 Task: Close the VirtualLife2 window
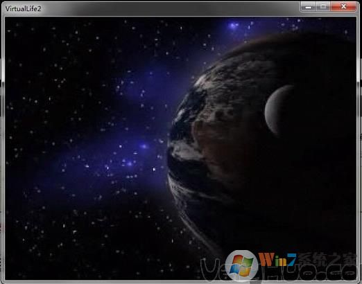tap(343, 7)
